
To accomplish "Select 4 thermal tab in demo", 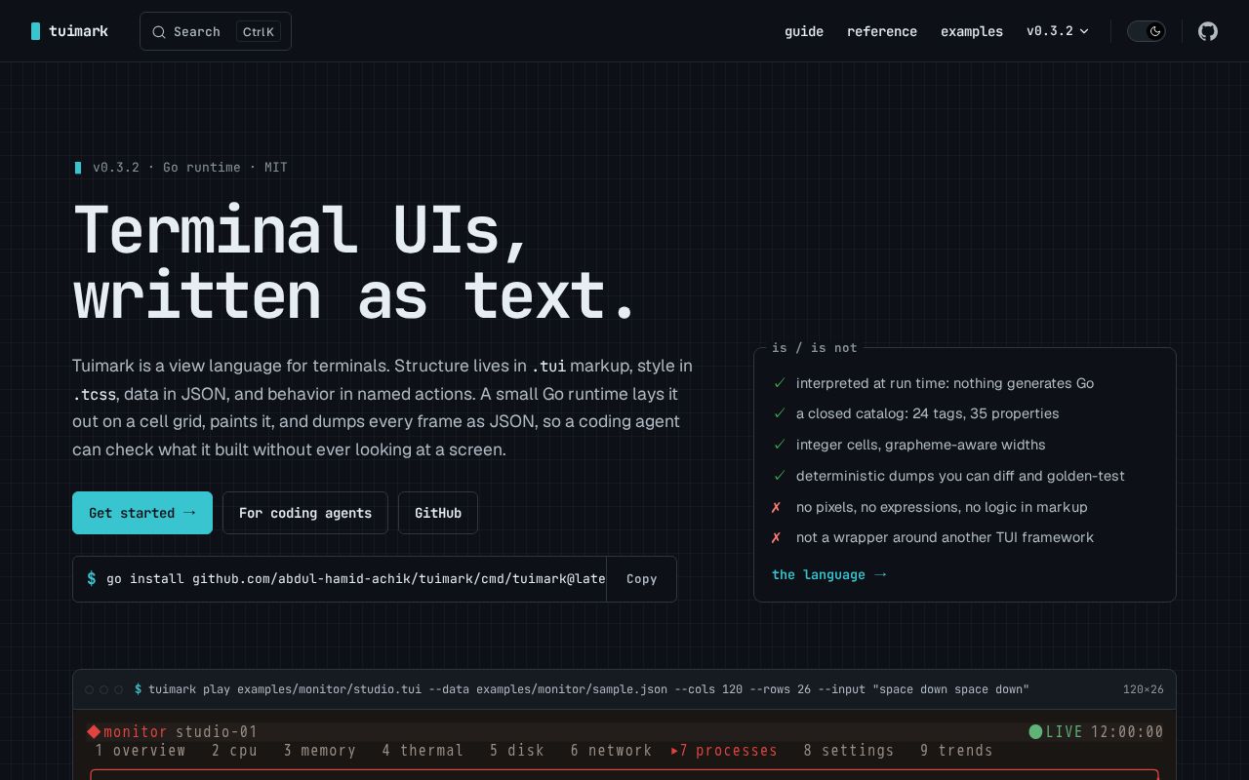I will (x=423, y=750).
